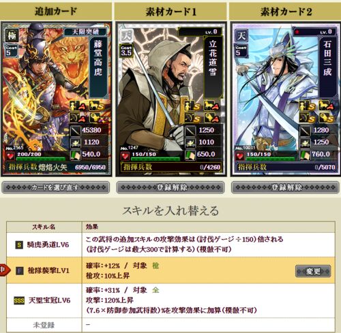
Task: Select the 未登録 empty skill row
Action: click(x=170, y=325)
